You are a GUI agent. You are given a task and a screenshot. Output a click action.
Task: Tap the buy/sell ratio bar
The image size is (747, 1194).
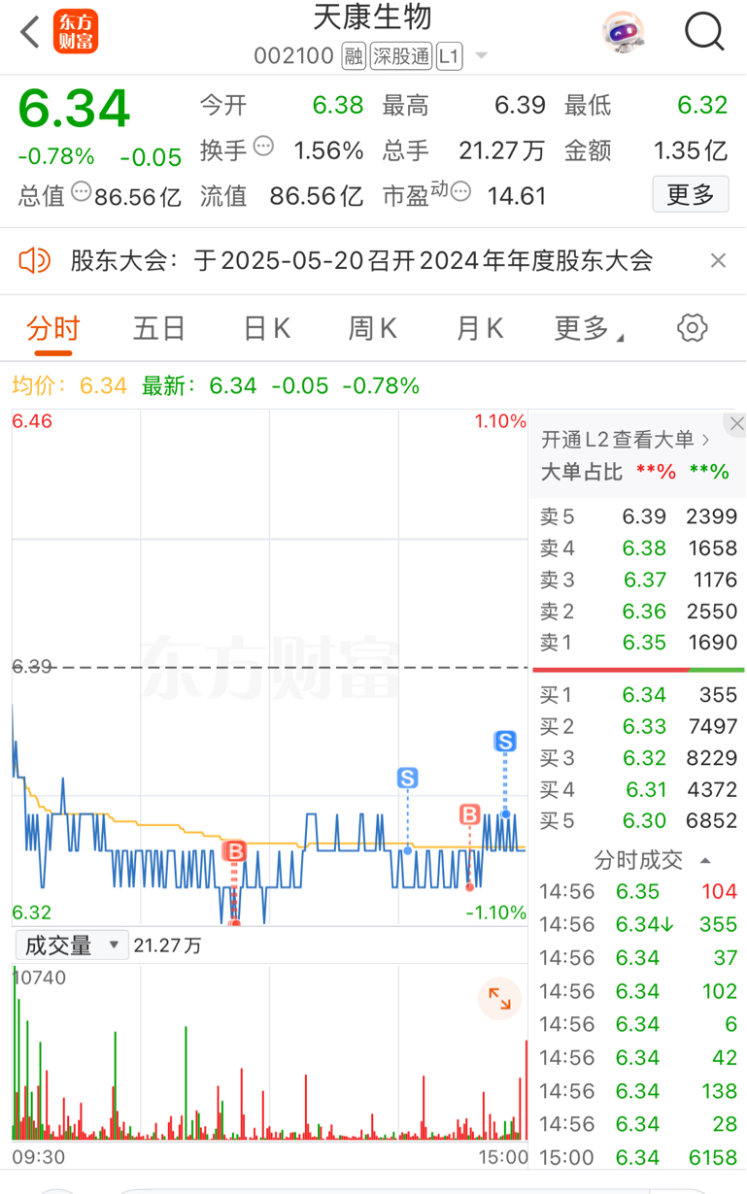(x=638, y=670)
